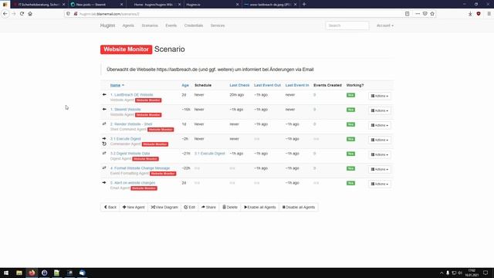Open Actions dropdown for Render Website - Shell
Image resolution: width=494 pixels, height=278 pixels.
coord(380,125)
